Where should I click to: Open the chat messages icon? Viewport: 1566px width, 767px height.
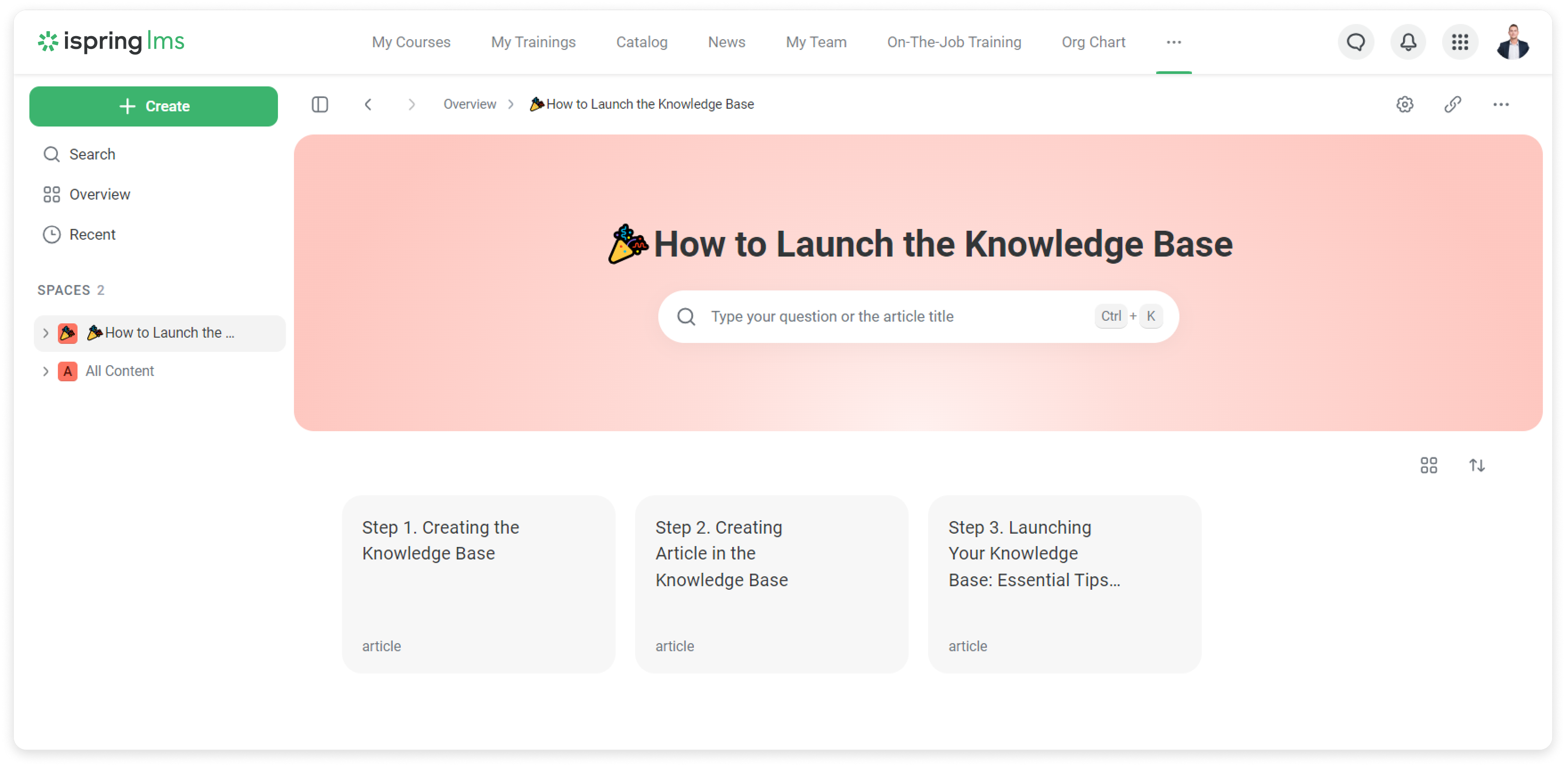click(1355, 42)
